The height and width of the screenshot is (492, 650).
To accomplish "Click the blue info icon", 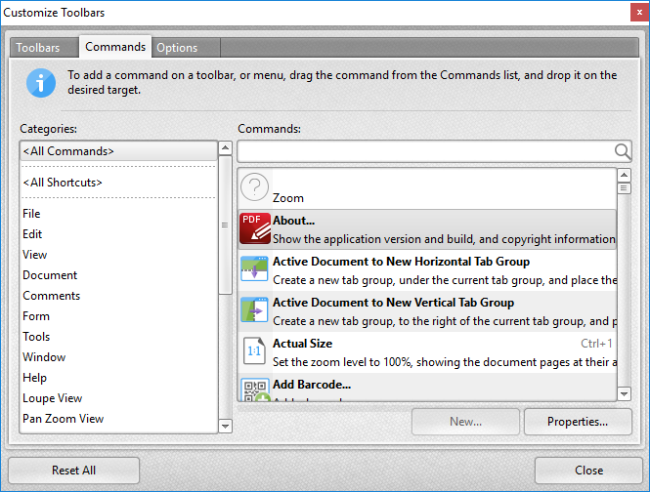I will 41,82.
